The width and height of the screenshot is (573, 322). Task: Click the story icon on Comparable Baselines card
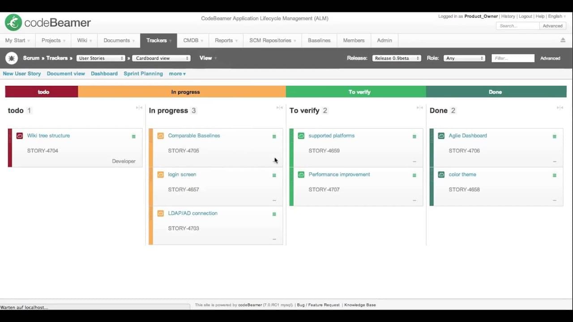(161, 136)
